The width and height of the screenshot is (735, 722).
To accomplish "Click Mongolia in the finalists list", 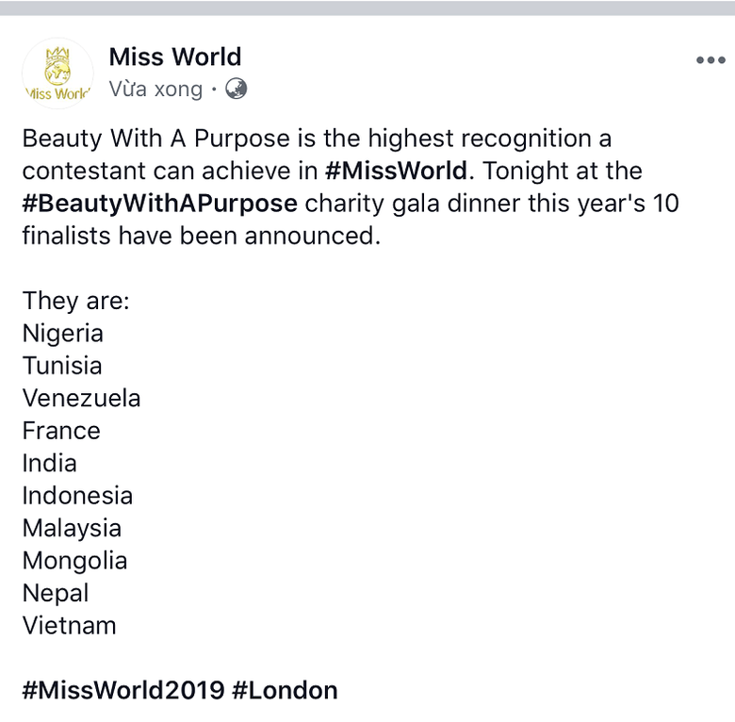I will (x=74, y=561).
